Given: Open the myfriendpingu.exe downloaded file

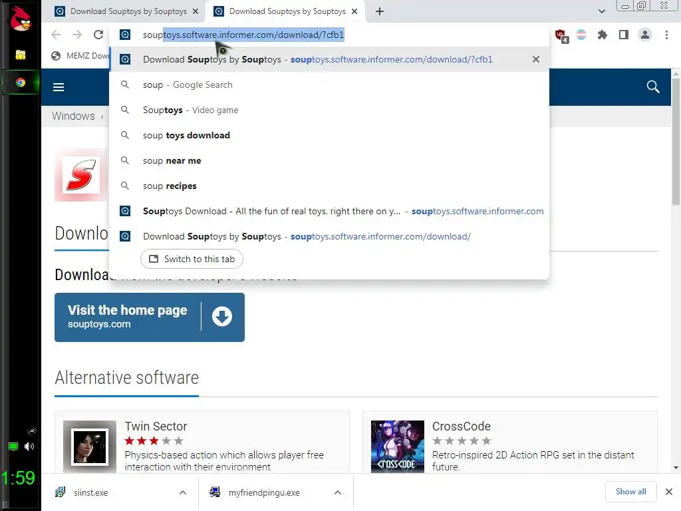Looking at the screenshot, I should click(x=264, y=493).
